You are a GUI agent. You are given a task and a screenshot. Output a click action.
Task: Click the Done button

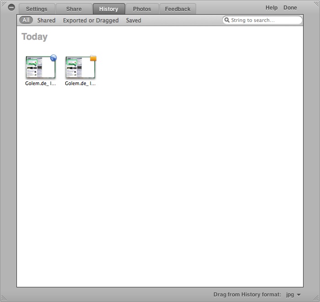pos(290,8)
